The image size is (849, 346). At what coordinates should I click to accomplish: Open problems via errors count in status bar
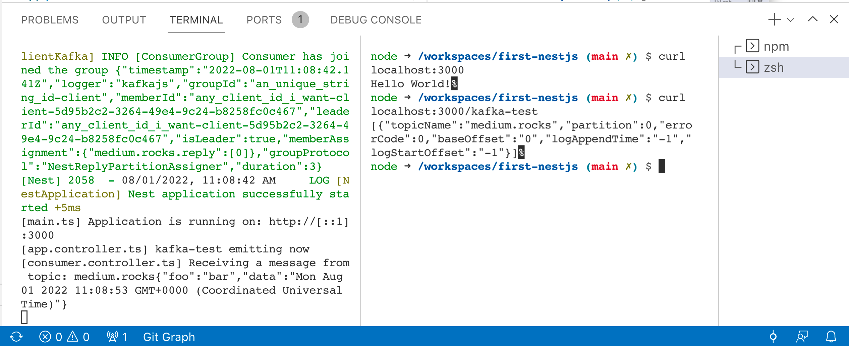coord(51,337)
